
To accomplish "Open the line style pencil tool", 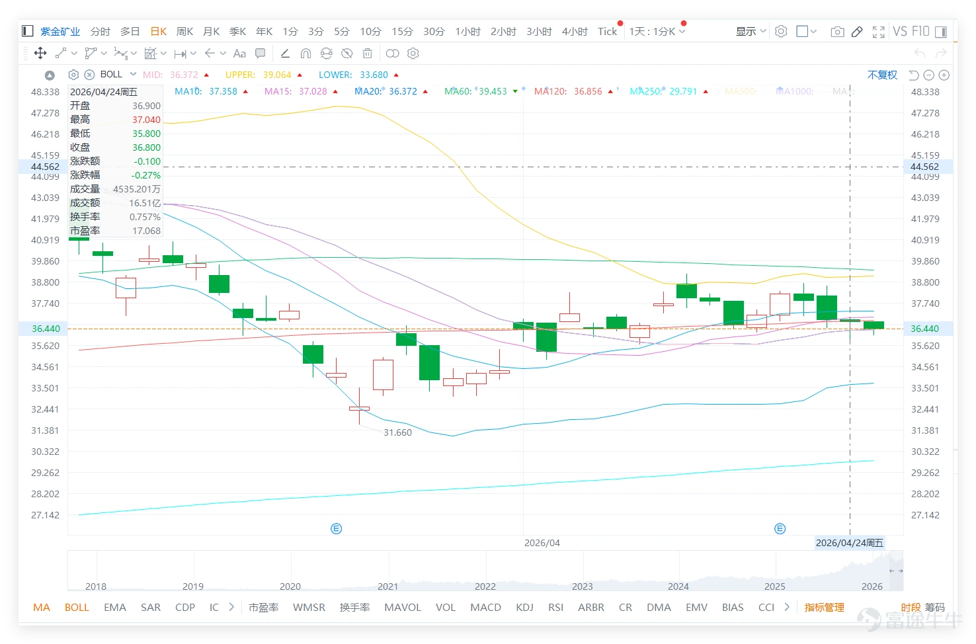I will click(285, 54).
